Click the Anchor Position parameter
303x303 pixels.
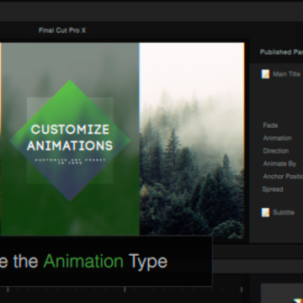click(283, 177)
